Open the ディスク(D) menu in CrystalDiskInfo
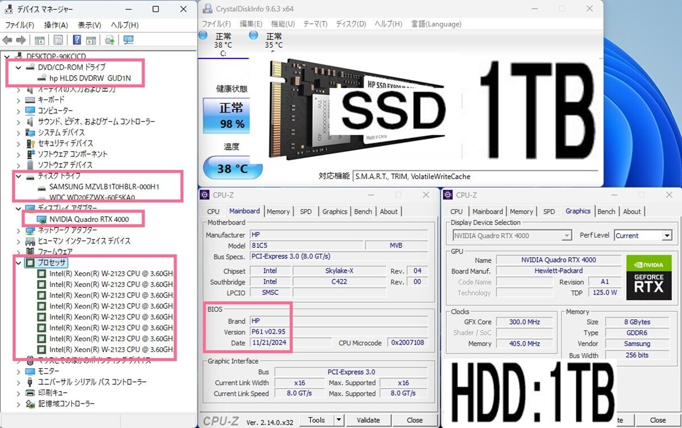The image size is (682, 428). (351, 24)
